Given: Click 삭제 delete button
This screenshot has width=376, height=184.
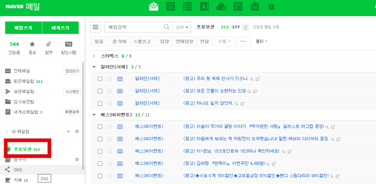Looking at the screenshot, I should pos(120,41).
